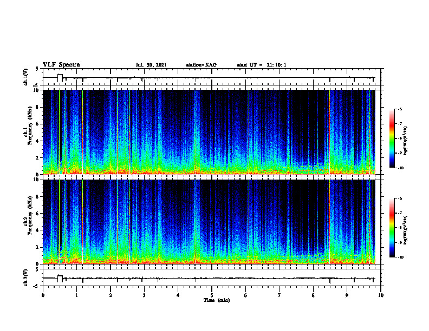The image size is (429, 331).
Task: Click the "ch.3(V)" waveform axis label
Action: point(25,277)
